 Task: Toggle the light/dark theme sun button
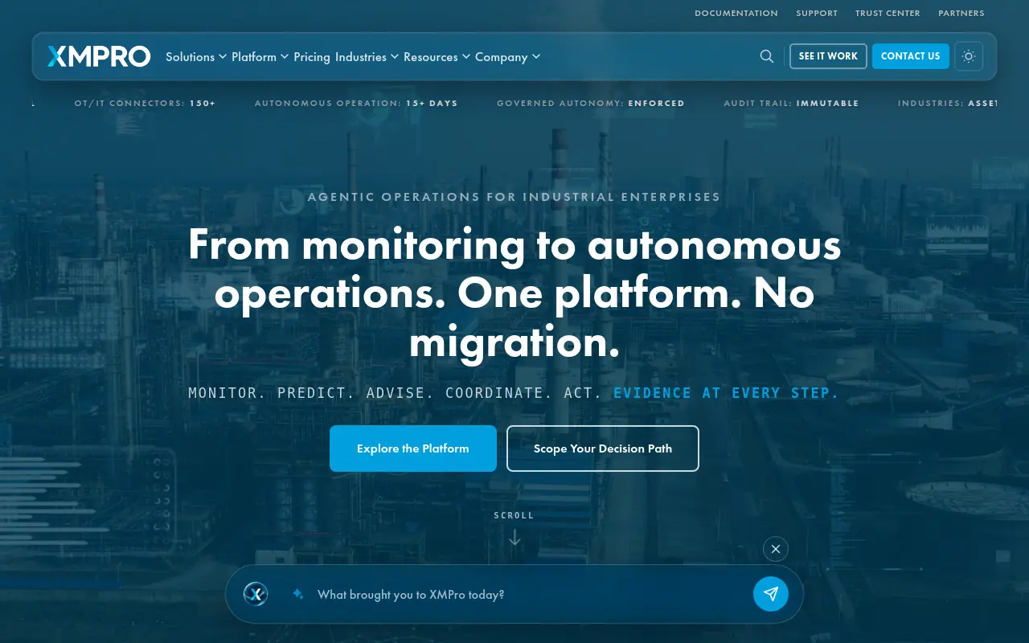click(x=969, y=56)
